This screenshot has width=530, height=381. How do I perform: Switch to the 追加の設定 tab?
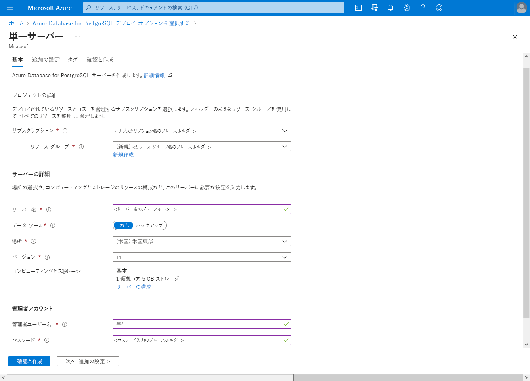coord(46,60)
